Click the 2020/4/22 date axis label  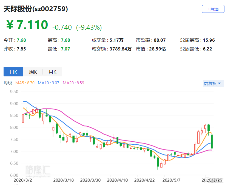144,180
